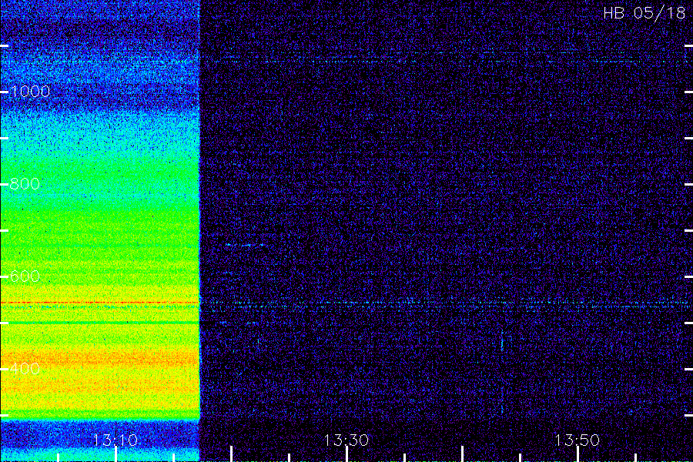The width and height of the screenshot is (693, 462).
Task: Click the 13:10 time axis label
Action: [x=115, y=440]
